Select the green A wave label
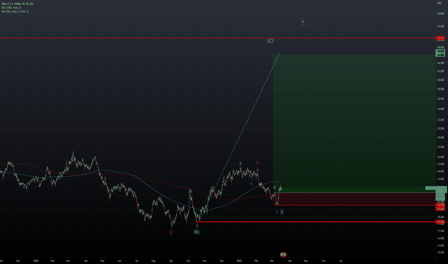Screen dimensions: 448x264 (302, 22)
